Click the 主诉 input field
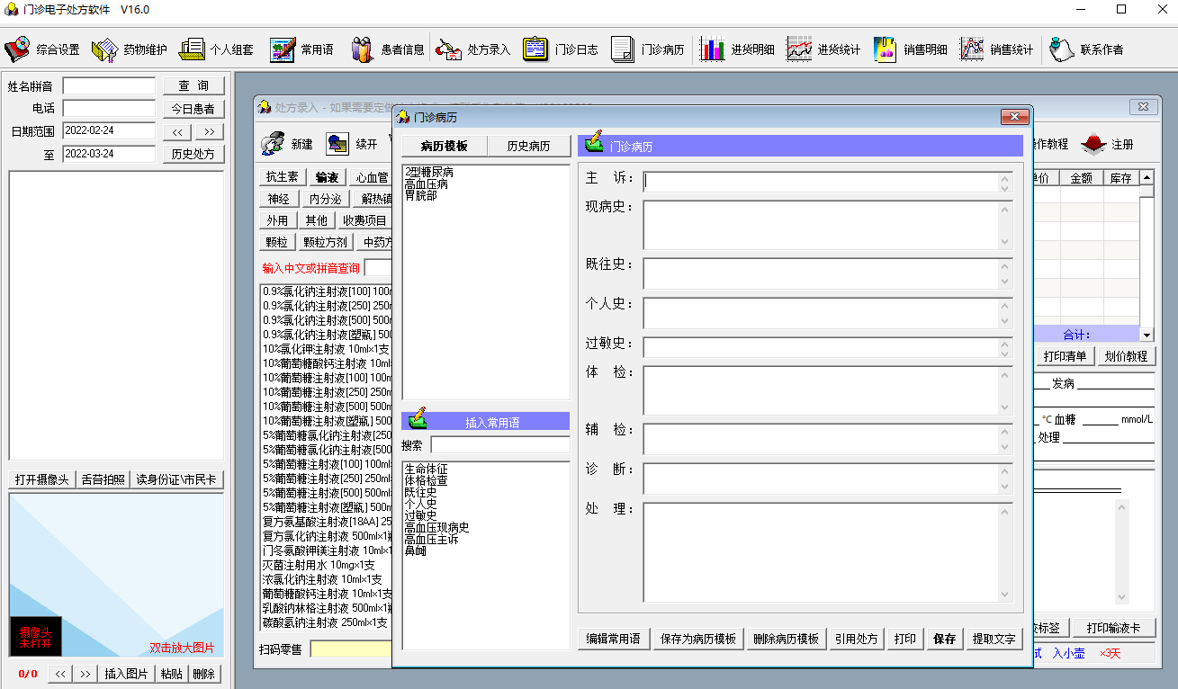Screen dimensions: 1178x689 pyautogui.click(x=821, y=181)
